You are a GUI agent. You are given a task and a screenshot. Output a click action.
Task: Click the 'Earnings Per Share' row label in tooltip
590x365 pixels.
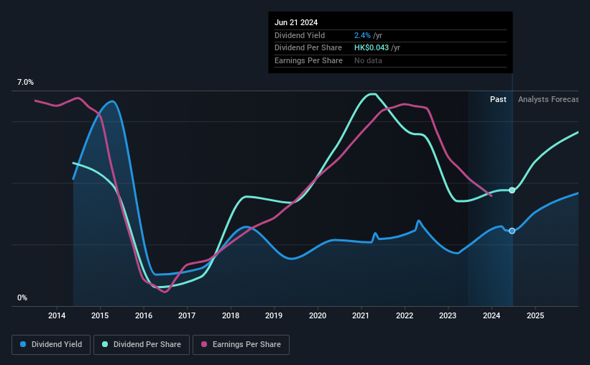(308, 60)
